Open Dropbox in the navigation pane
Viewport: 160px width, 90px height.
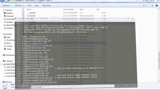click(x=10, y=22)
